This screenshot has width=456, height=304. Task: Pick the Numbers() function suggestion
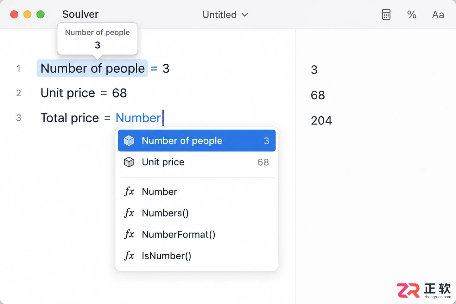[x=197, y=213]
